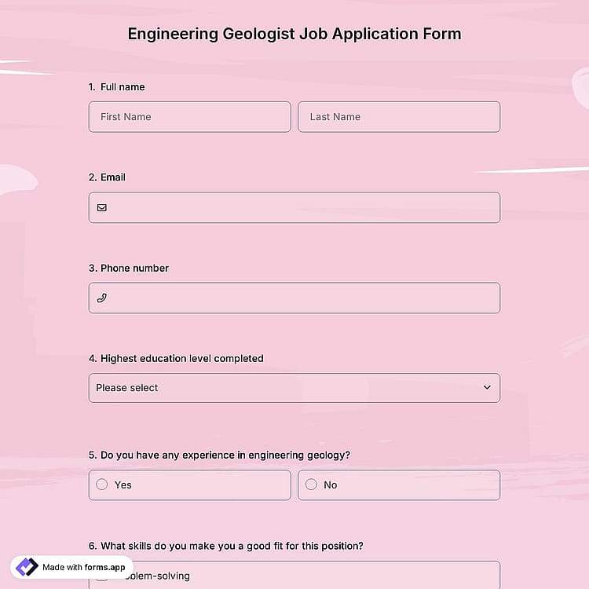Select the No radio button
589x589 pixels.
tap(311, 485)
